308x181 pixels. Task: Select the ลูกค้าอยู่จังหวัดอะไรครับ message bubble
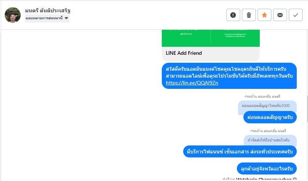click(267, 169)
